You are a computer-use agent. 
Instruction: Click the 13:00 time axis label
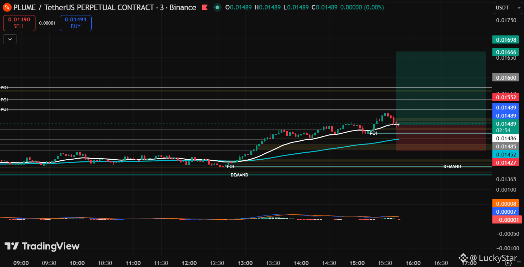click(x=245, y=263)
